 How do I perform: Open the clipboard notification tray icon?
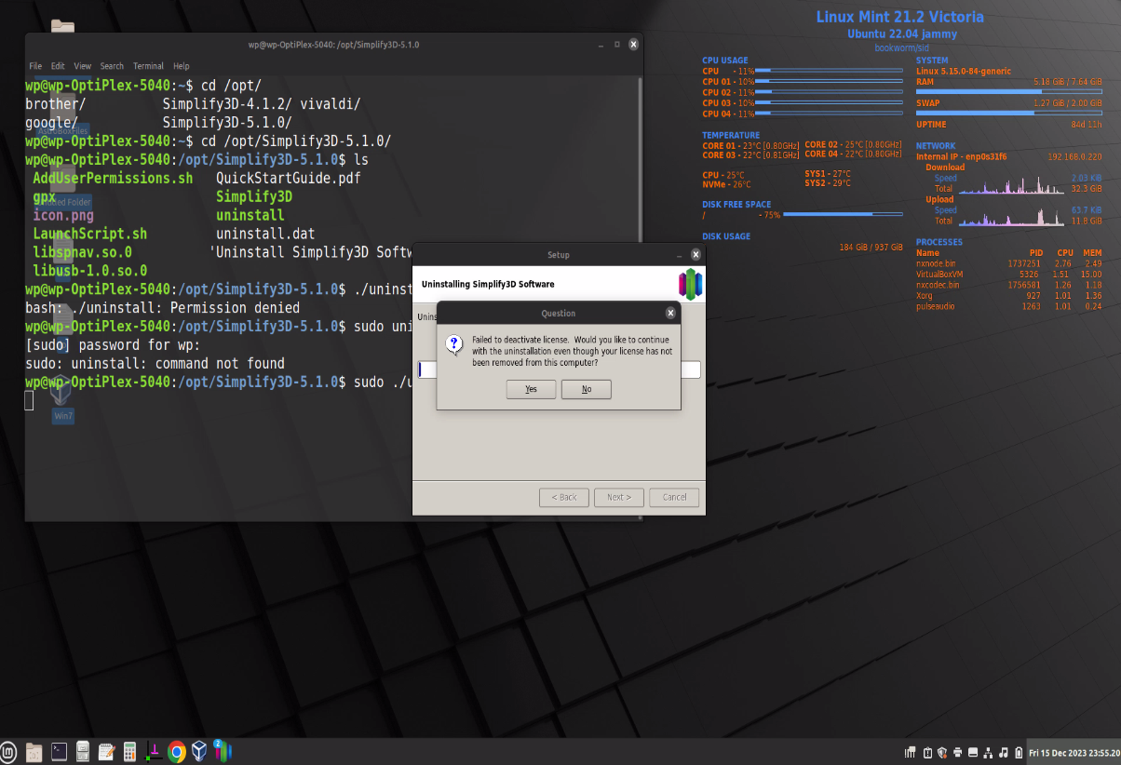point(927,751)
